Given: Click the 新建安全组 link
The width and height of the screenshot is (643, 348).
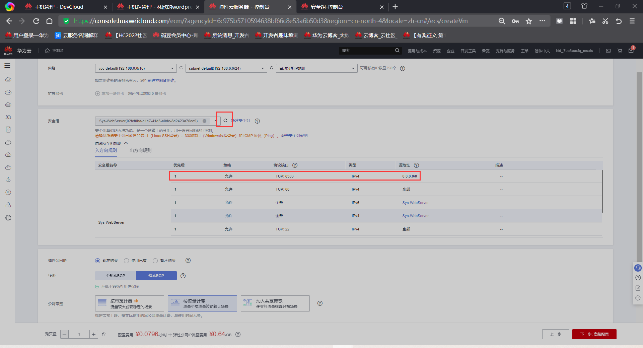Looking at the screenshot, I should point(241,121).
